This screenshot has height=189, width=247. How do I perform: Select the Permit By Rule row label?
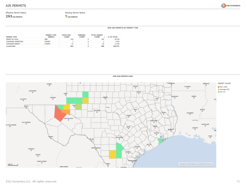pyautogui.click(x=12, y=39)
